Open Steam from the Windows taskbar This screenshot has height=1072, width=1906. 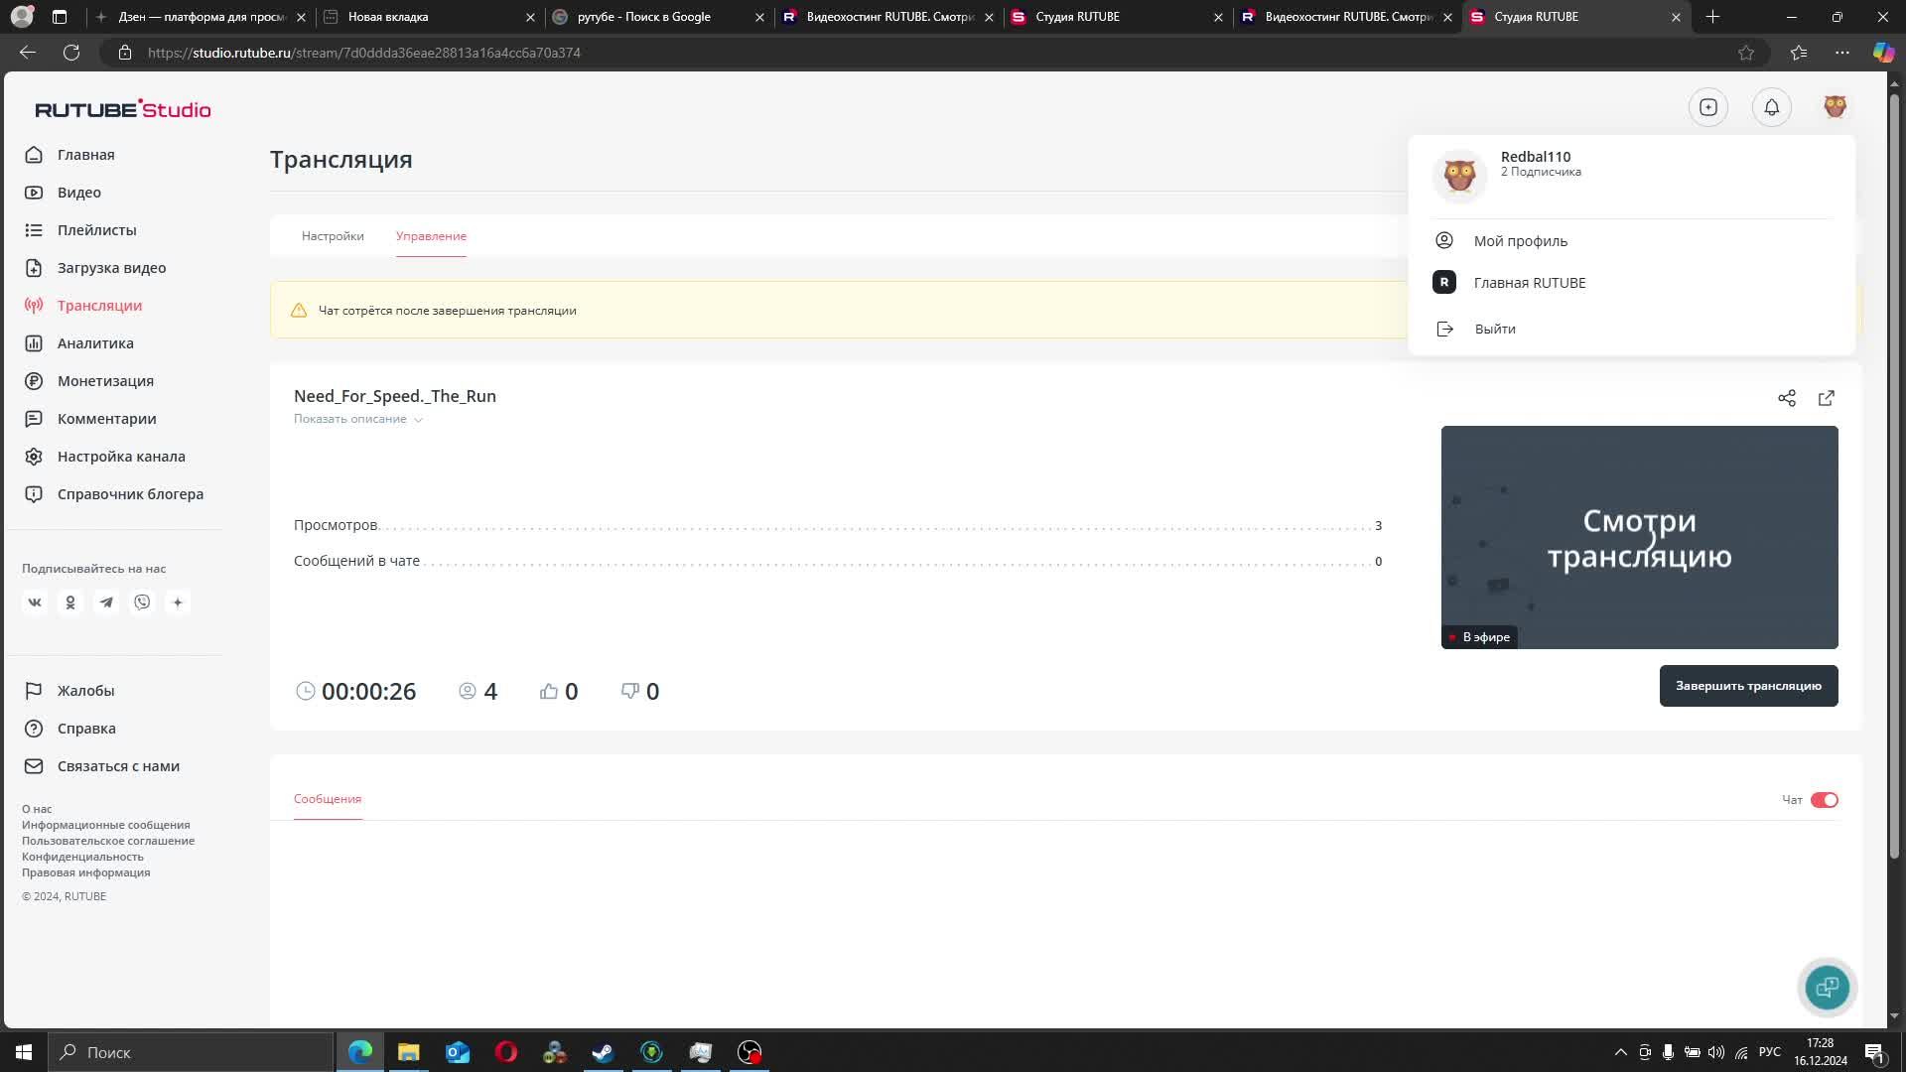[x=603, y=1052]
